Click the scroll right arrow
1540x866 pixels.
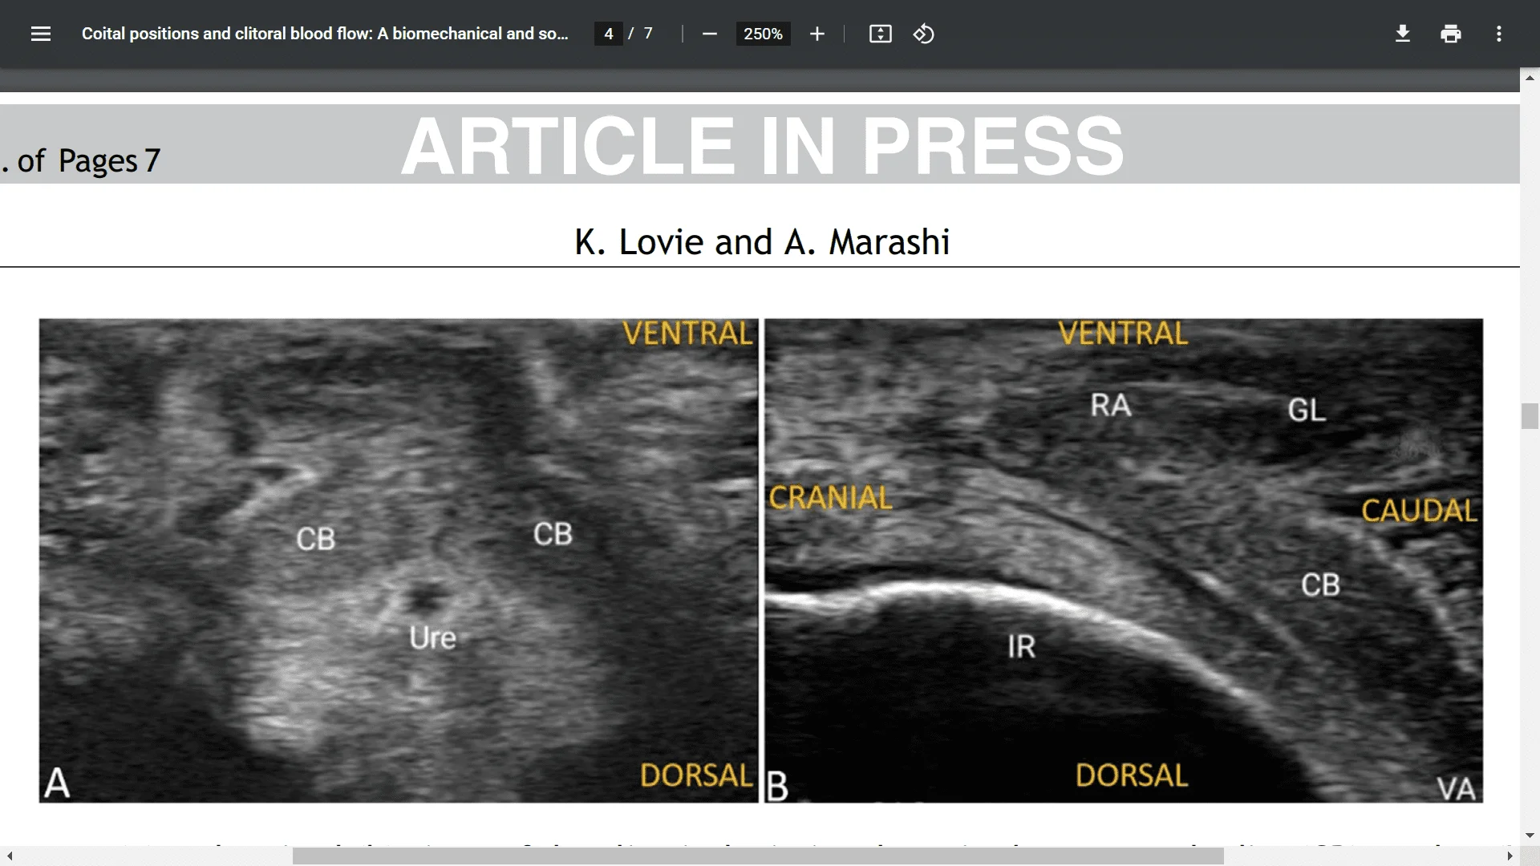(1510, 856)
